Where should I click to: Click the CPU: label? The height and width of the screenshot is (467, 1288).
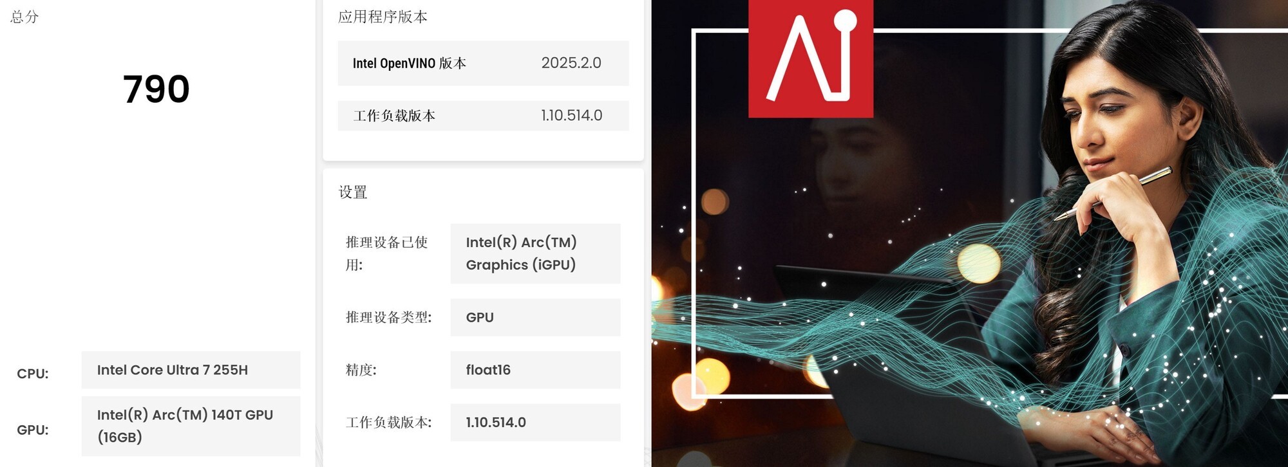[x=33, y=374]
